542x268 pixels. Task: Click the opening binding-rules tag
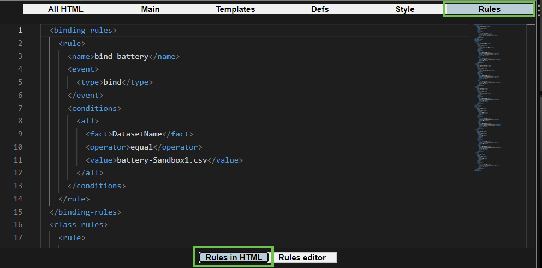[x=84, y=30]
